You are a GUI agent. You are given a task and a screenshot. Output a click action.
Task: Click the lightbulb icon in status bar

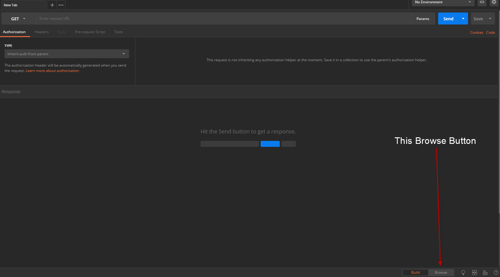[463, 272]
